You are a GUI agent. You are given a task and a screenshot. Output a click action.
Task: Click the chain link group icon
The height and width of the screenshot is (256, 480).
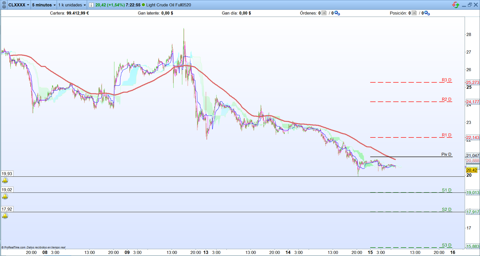[4, 5]
